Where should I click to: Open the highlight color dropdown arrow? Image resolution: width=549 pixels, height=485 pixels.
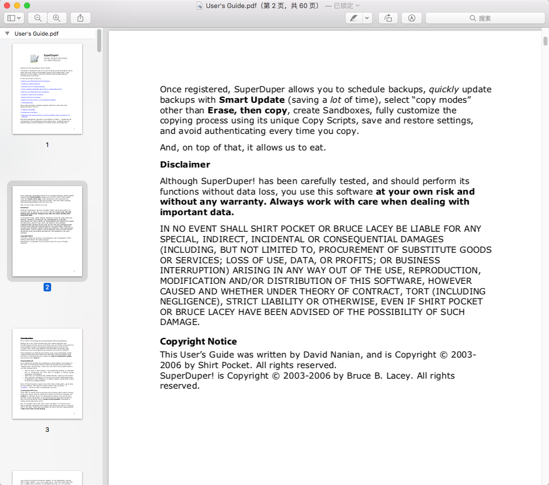click(367, 18)
